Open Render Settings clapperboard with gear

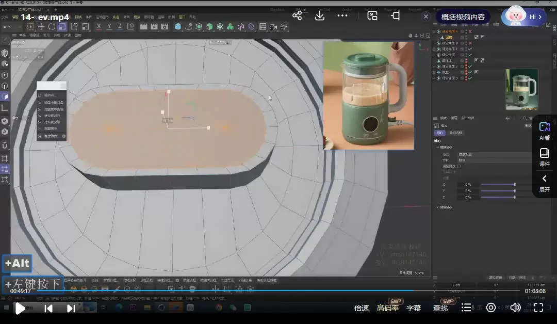165,27
